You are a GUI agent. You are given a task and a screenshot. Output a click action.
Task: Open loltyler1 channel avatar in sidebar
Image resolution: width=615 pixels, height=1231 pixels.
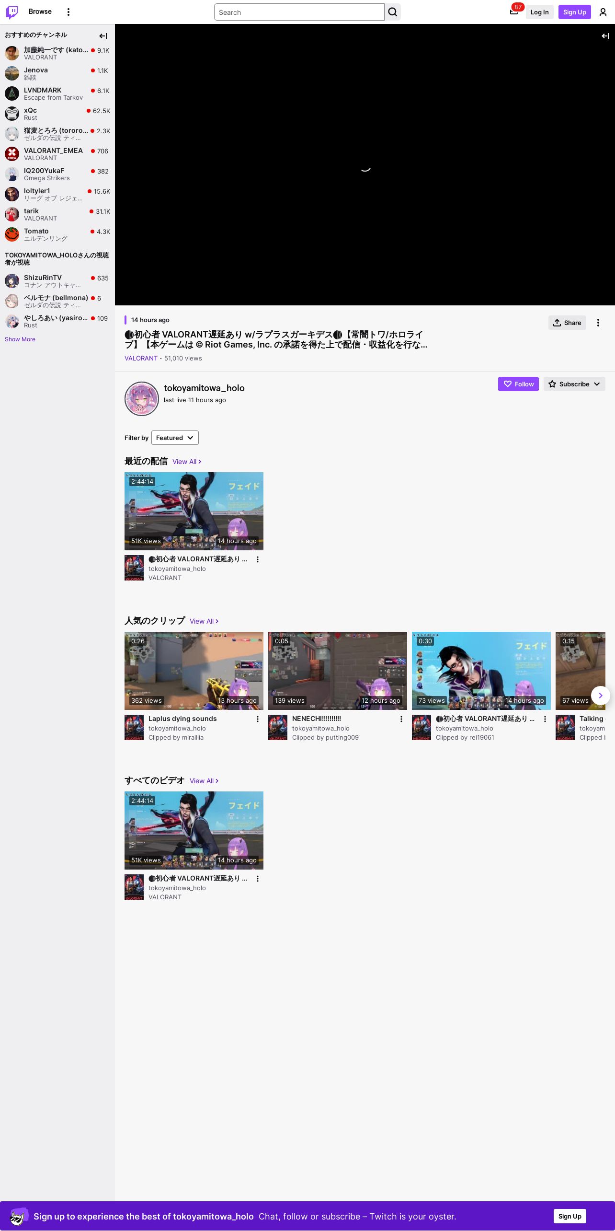pyautogui.click(x=12, y=194)
